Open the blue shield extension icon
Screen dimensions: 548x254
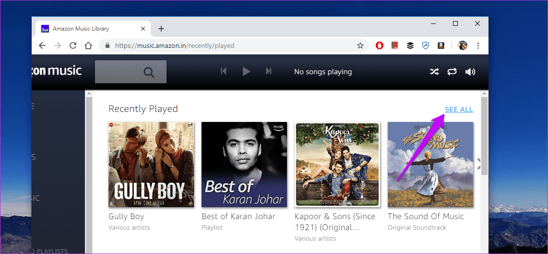426,45
